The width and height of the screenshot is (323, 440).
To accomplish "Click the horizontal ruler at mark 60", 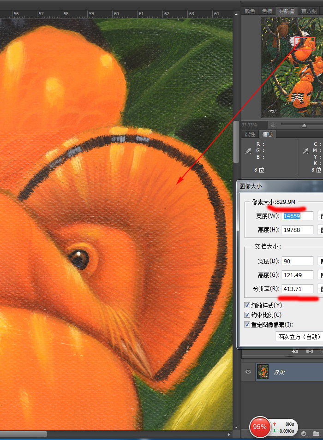I will click(116, 14).
